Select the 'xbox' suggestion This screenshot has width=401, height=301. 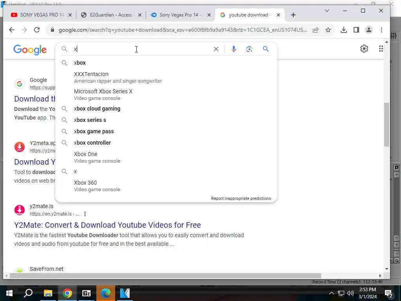pos(166,63)
